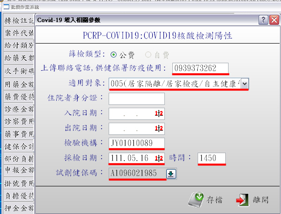This screenshot has height=214, width=281.
Task: Close the Covid-19 parameters dialog
Action: tap(274, 20)
